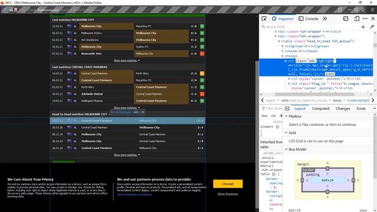
Task: Click red loss icon for Newcastle Jets match
Action: (202, 54)
